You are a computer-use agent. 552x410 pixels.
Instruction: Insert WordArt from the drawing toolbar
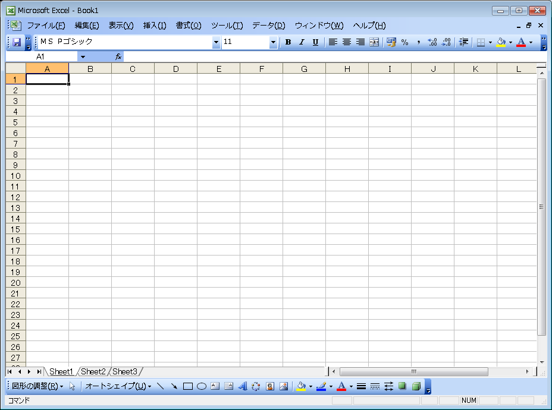pyautogui.click(x=242, y=386)
